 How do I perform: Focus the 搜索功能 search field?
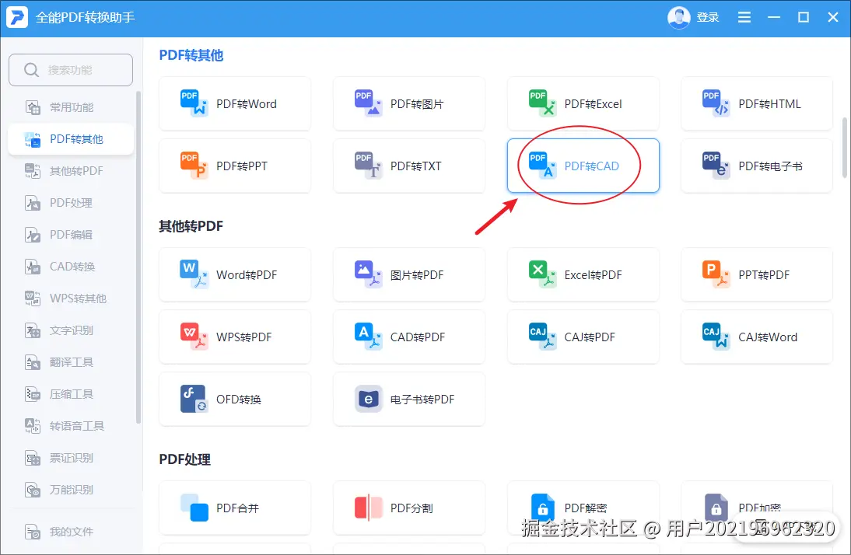click(71, 69)
